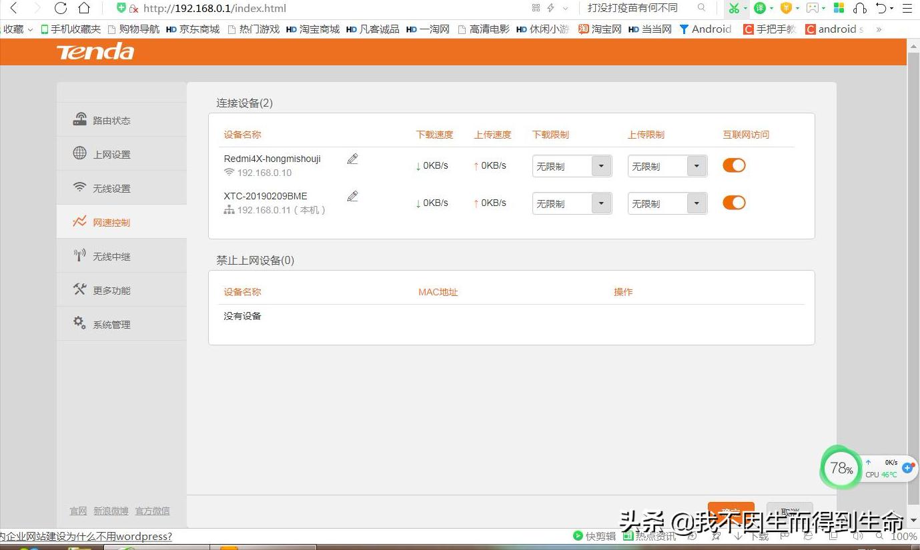Click the headphones reading-aloud browser icon
The width and height of the screenshot is (920, 550).
859,9
